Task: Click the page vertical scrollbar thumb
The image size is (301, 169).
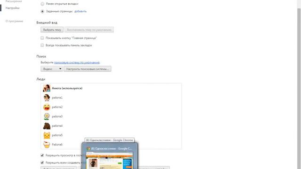Action: pos(299,89)
